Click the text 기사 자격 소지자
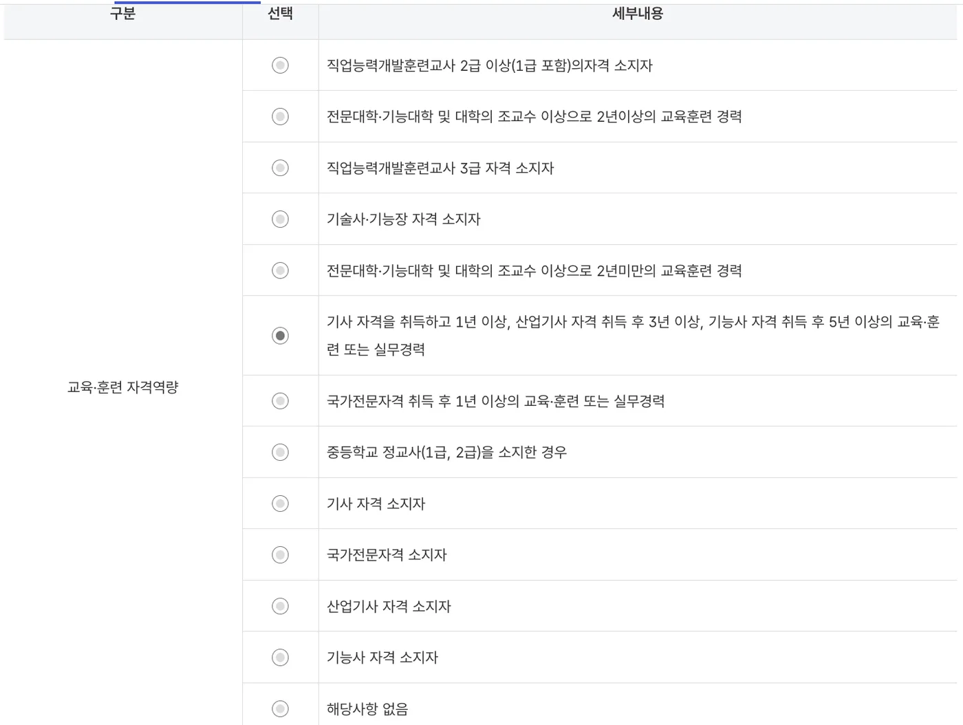Viewport: 963px width, 725px height. pyautogui.click(x=376, y=504)
